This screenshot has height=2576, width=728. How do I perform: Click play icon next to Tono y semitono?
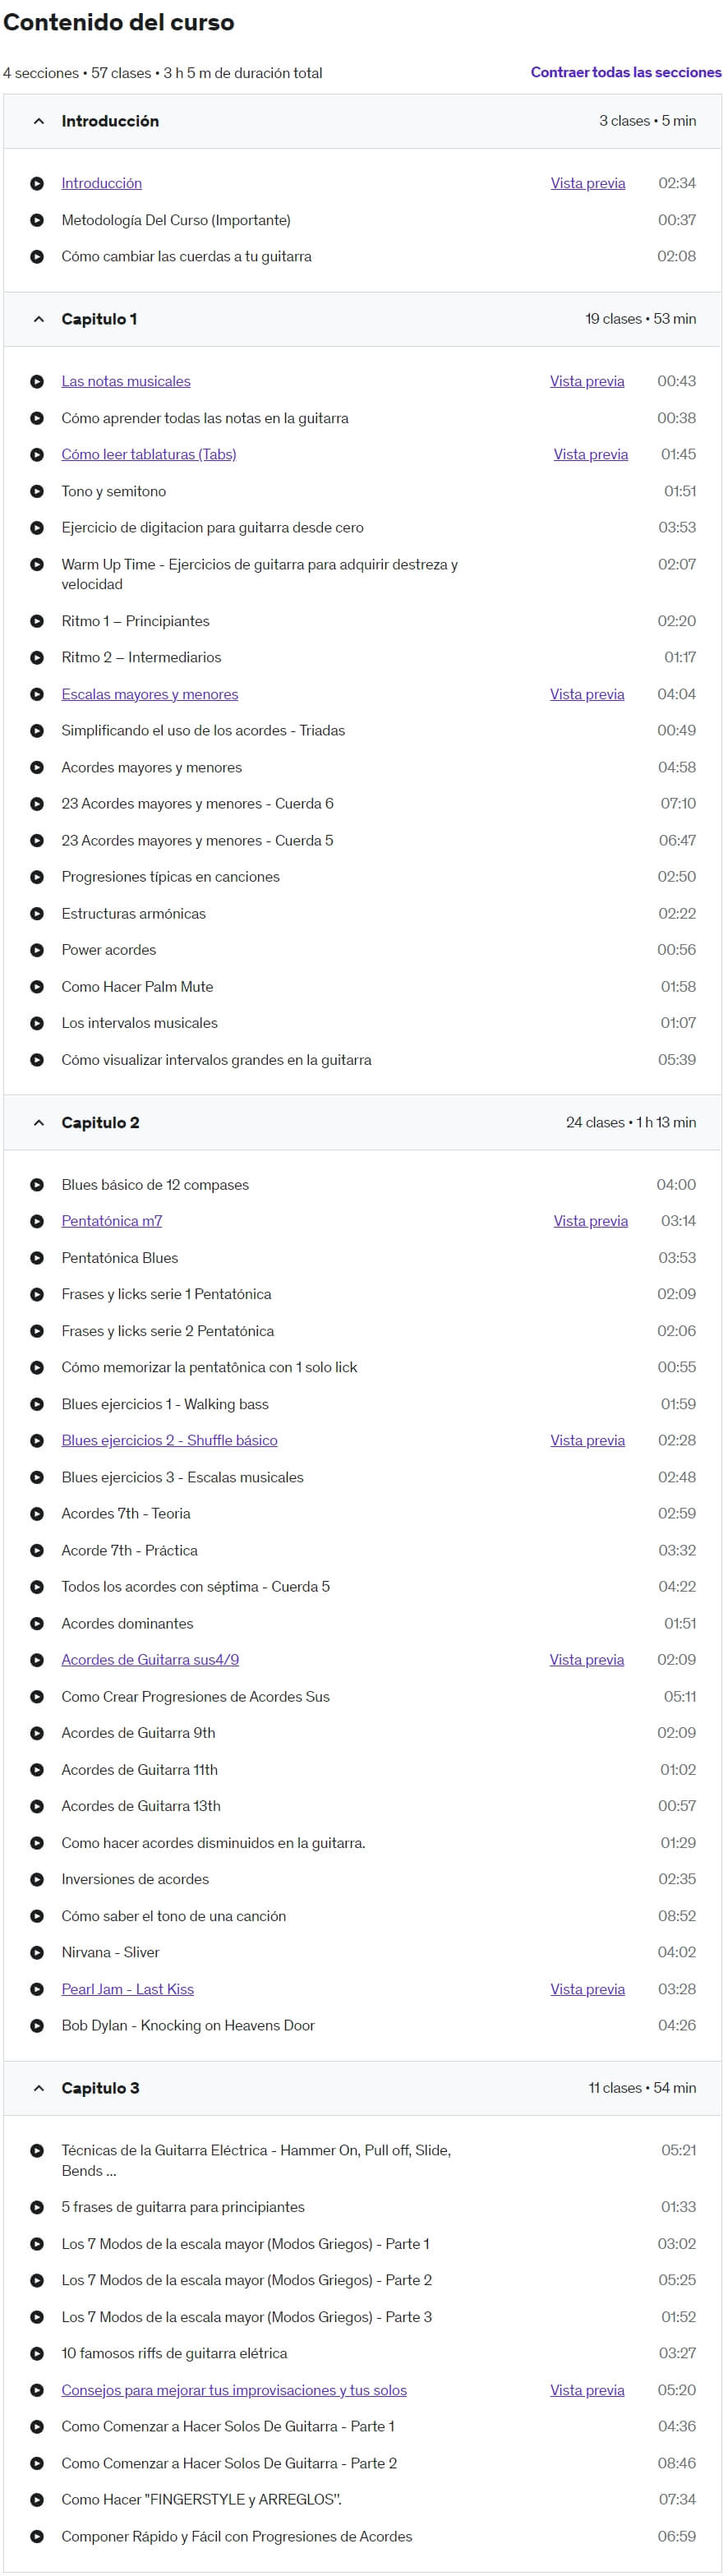[x=37, y=491]
